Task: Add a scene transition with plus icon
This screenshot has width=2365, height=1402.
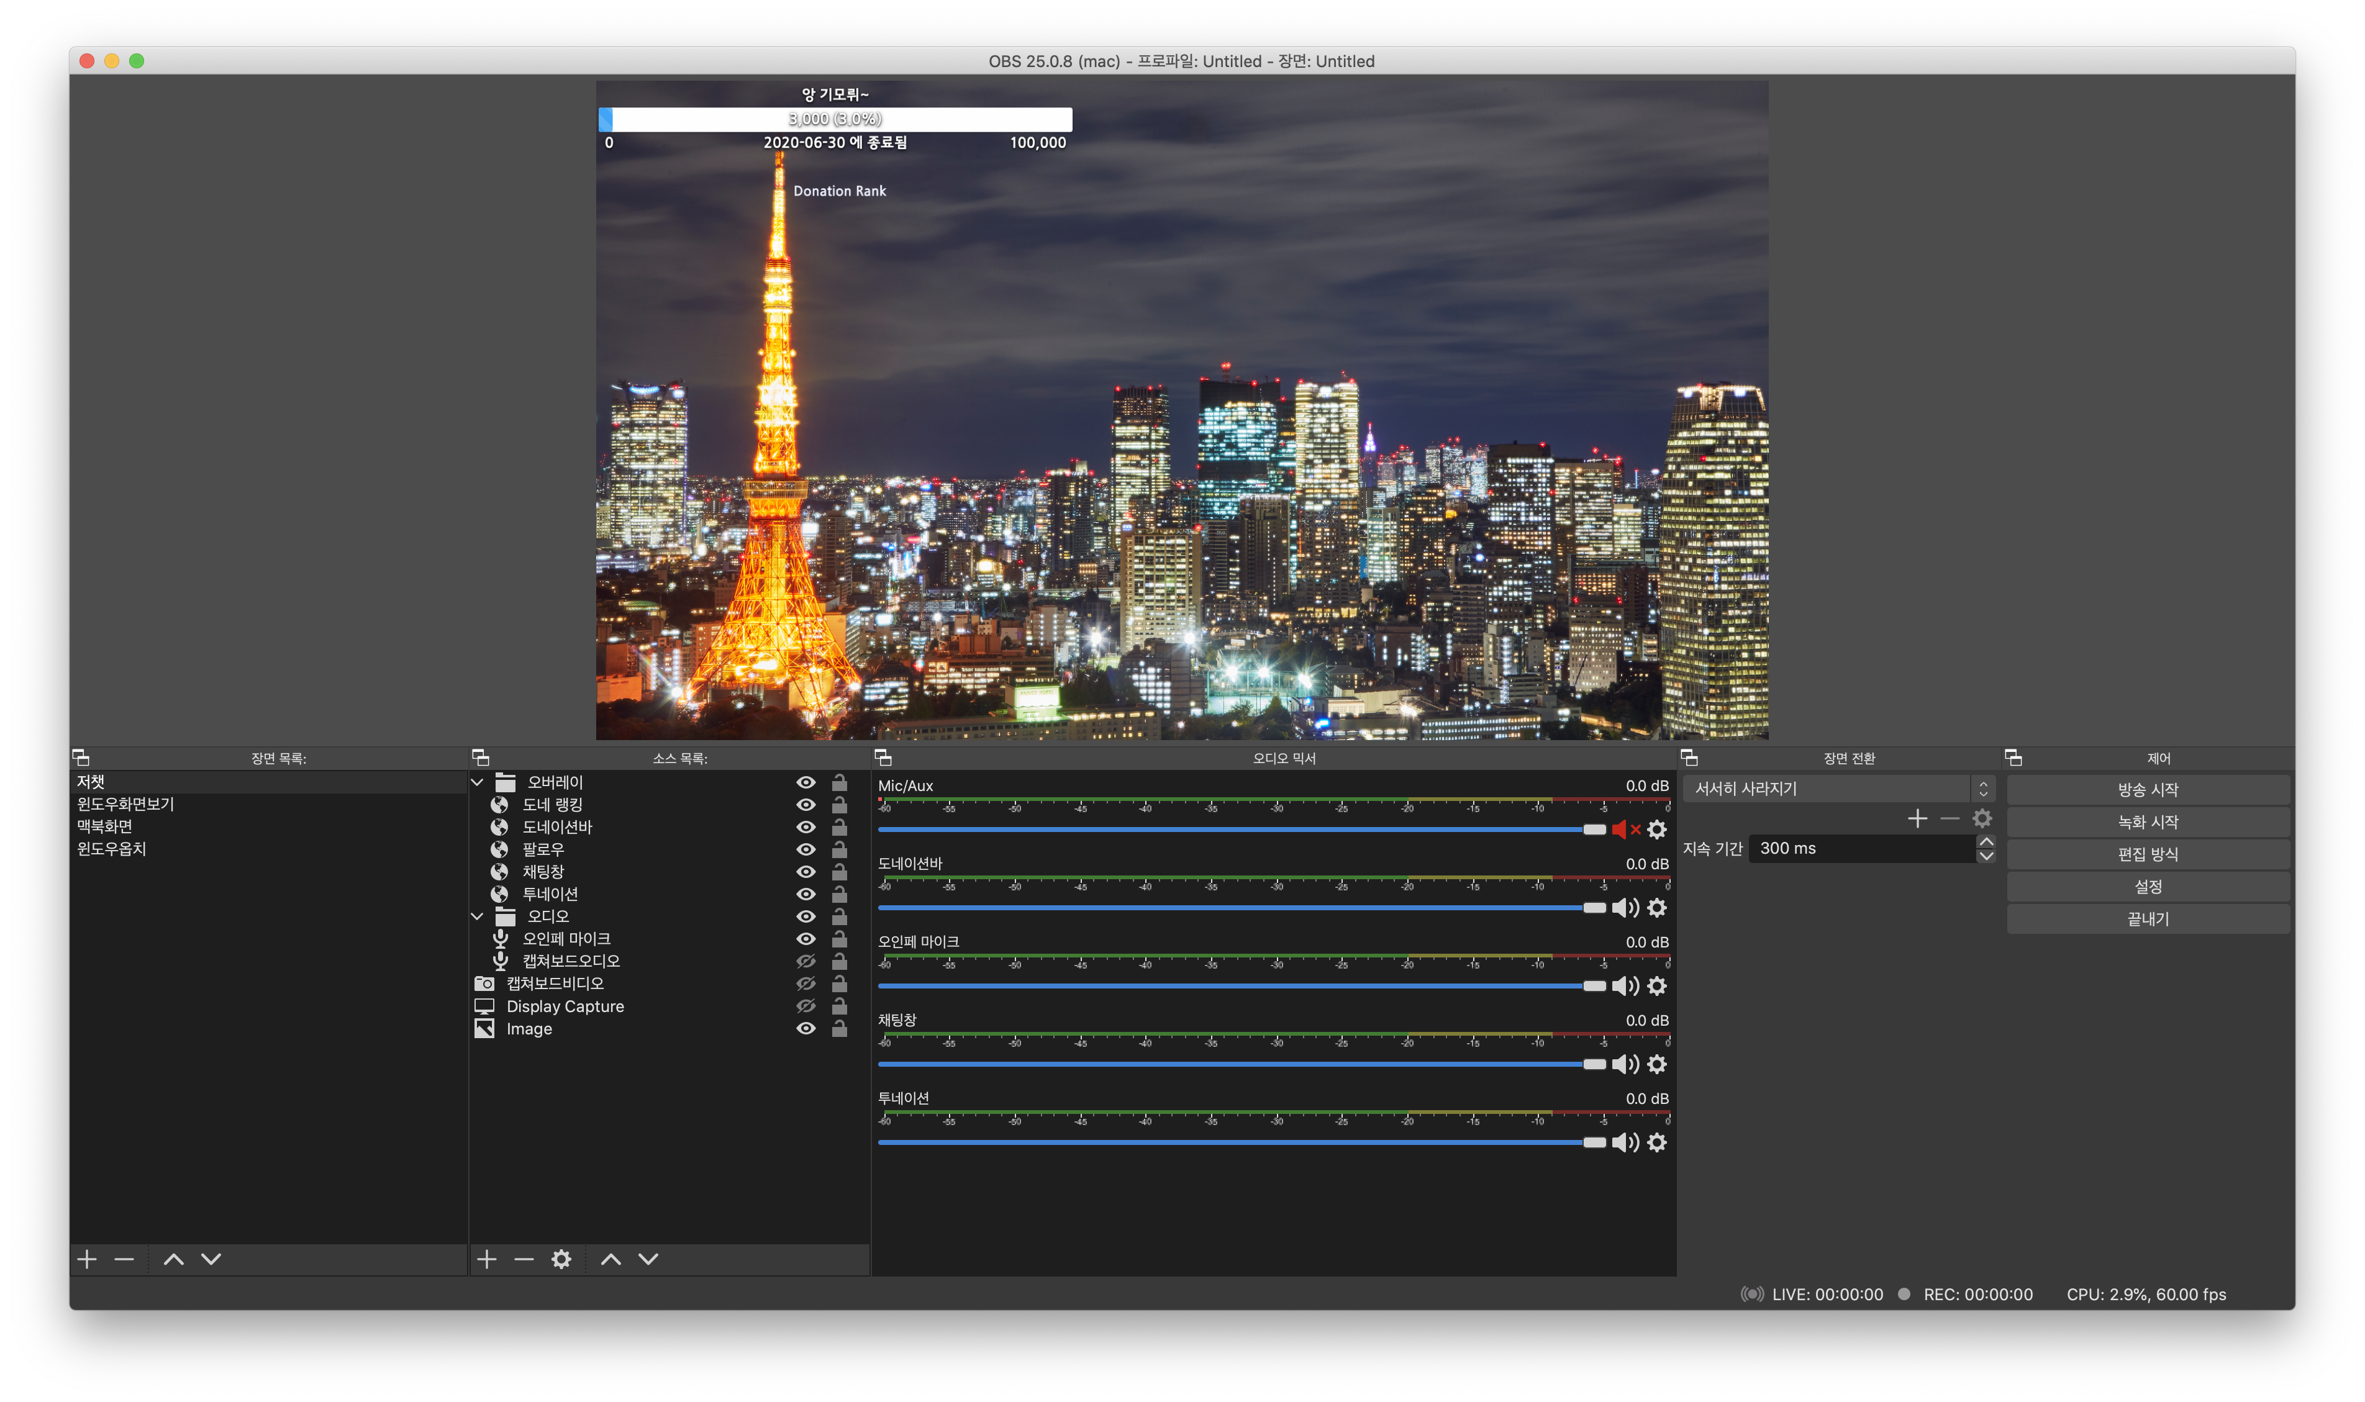Action: 1916,818
